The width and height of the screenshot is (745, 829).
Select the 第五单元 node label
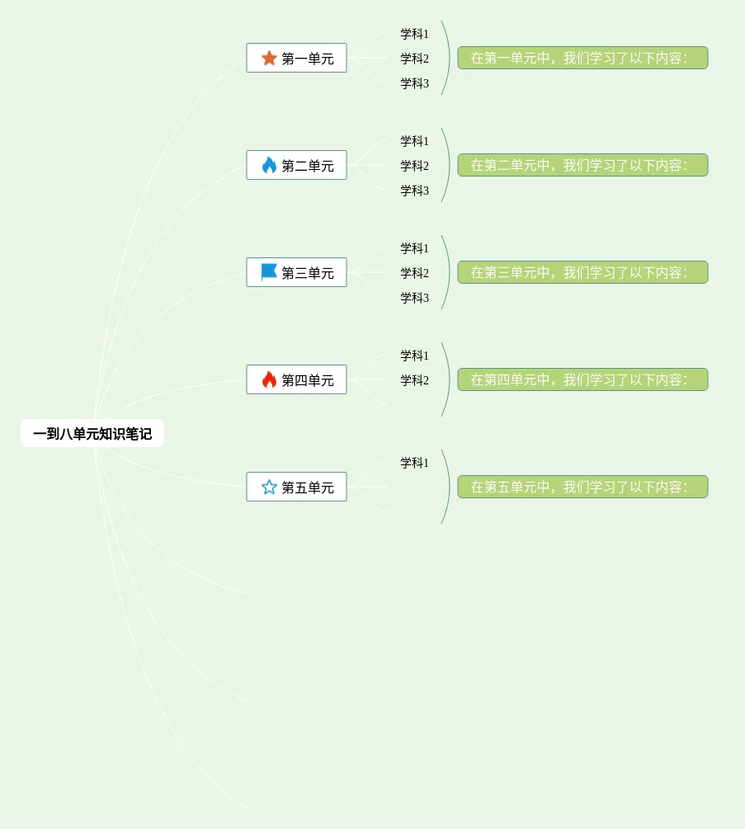tap(308, 488)
